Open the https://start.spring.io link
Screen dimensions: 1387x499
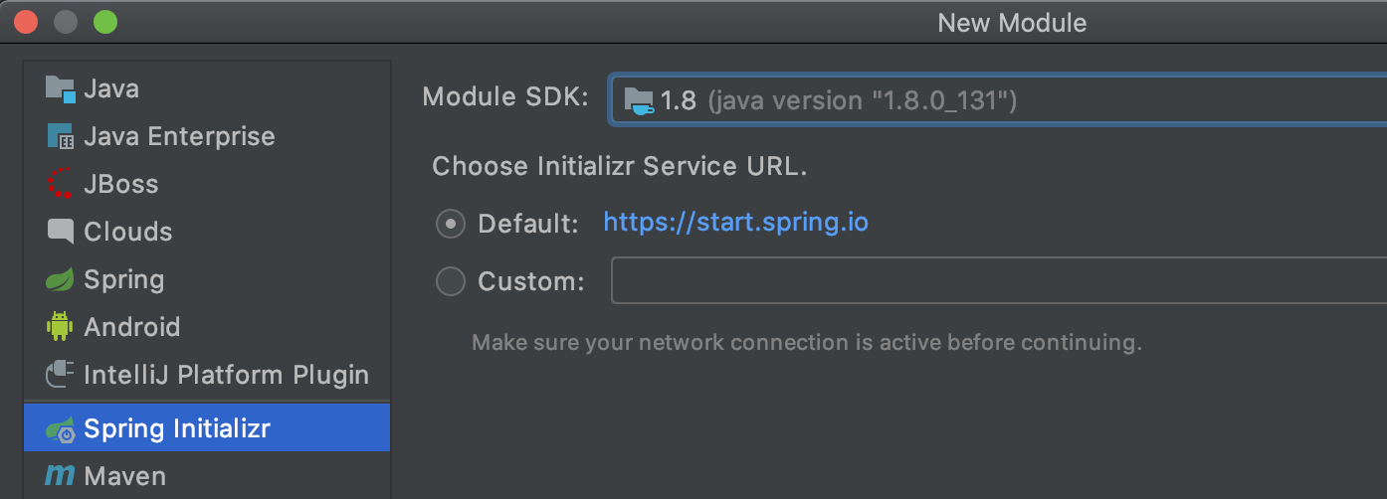point(735,222)
